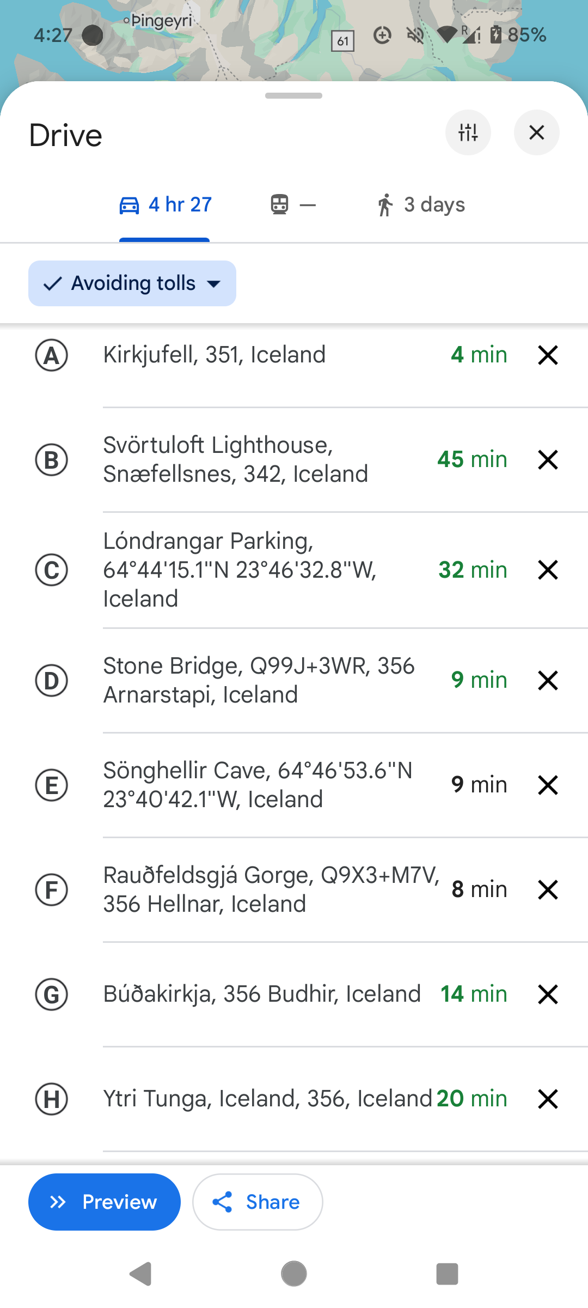Delete Ytri Tunga stop

(548, 1099)
